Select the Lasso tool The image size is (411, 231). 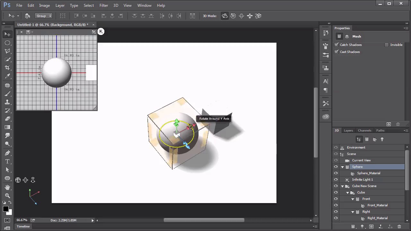pos(7,51)
